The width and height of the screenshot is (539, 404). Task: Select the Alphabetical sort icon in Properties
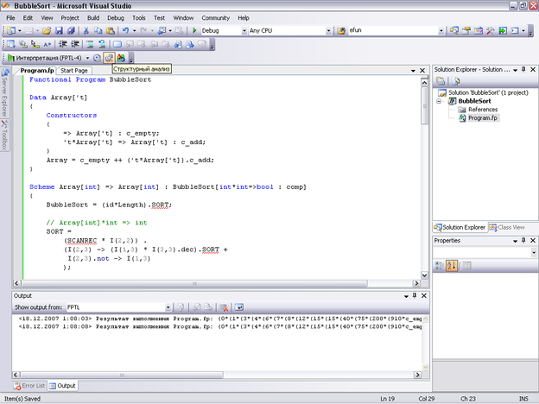(453, 265)
